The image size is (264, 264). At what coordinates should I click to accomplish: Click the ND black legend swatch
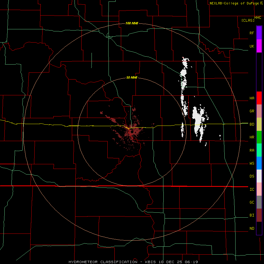coord(259,228)
